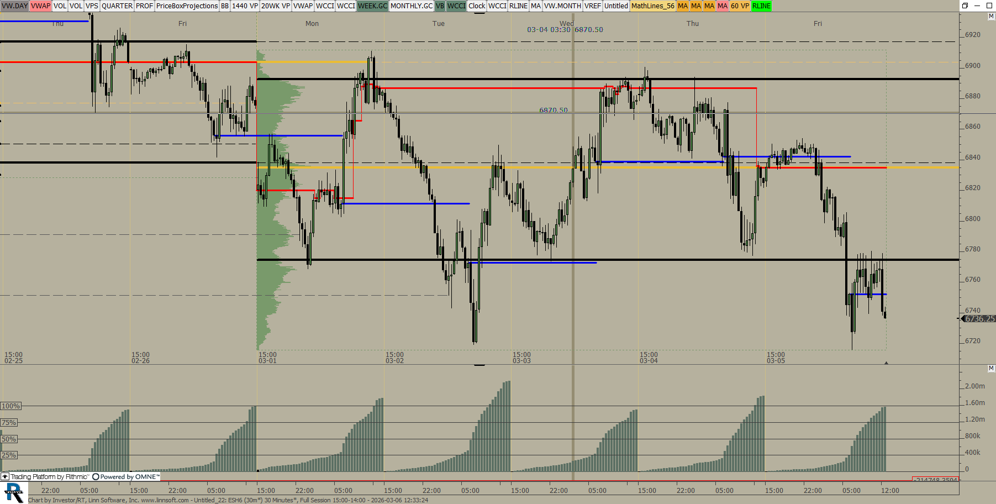The height and width of the screenshot is (504, 996).
Task: Select the MathLines_56 toolbar button
Action: point(652,6)
